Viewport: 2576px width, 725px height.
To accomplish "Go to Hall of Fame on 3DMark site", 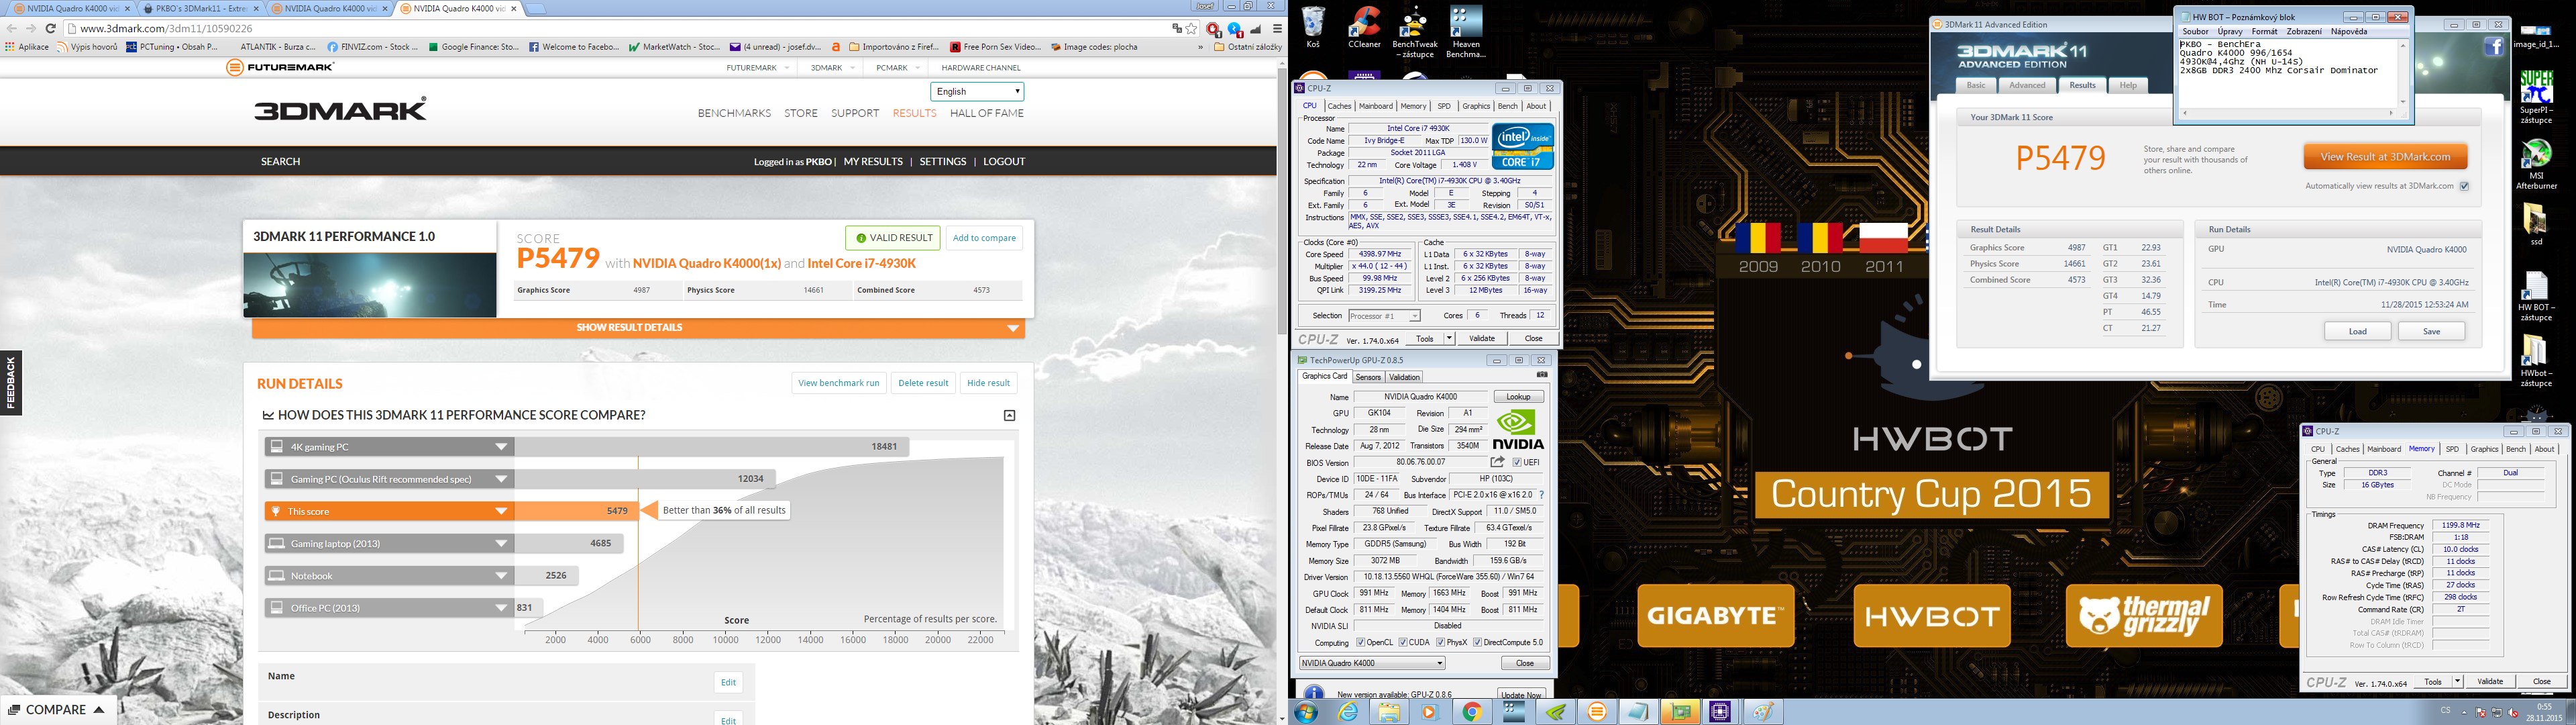I will tap(986, 113).
